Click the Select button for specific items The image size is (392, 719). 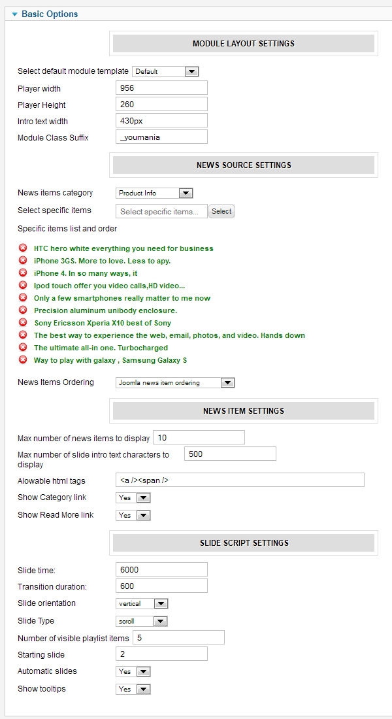click(x=221, y=211)
